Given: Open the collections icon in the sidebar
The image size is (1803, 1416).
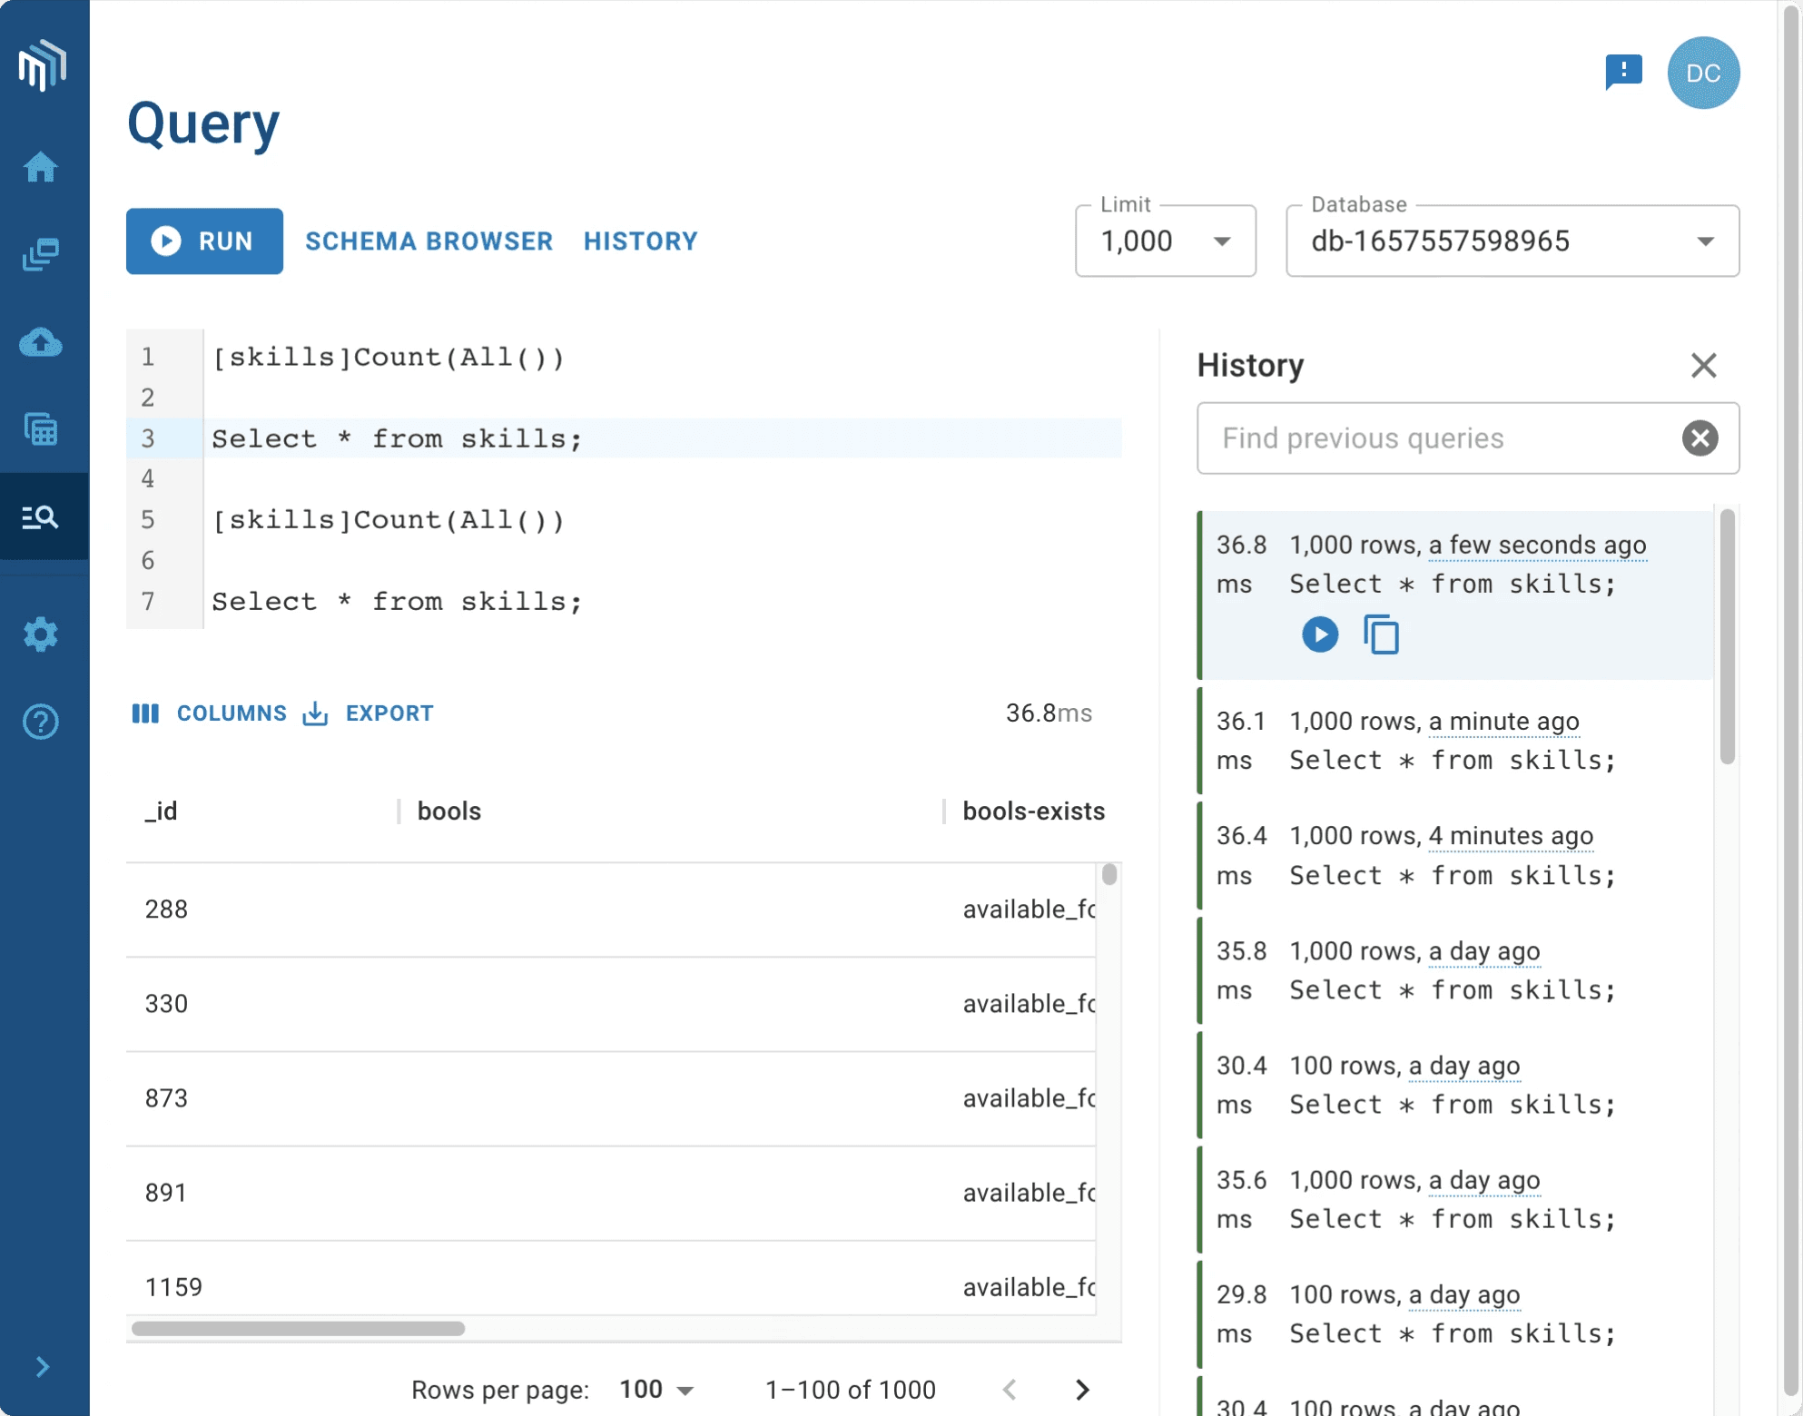Looking at the screenshot, I should point(41,255).
